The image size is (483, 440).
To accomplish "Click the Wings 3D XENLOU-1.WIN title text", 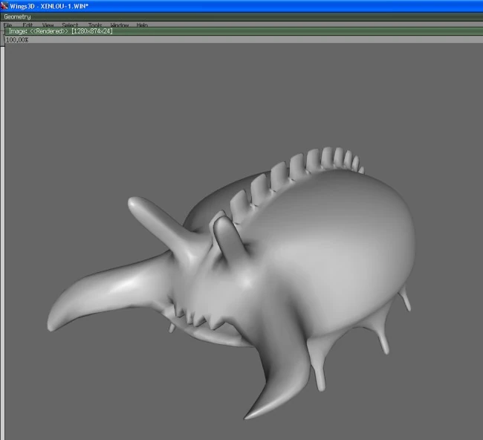I will tap(48, 5).
